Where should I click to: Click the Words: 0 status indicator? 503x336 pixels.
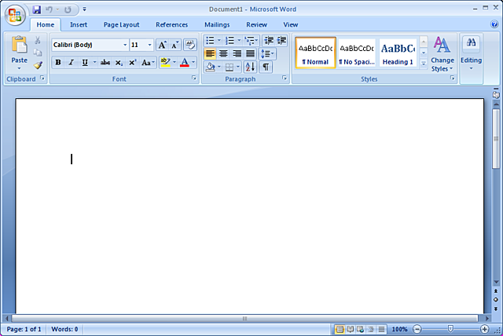point(64,329)
